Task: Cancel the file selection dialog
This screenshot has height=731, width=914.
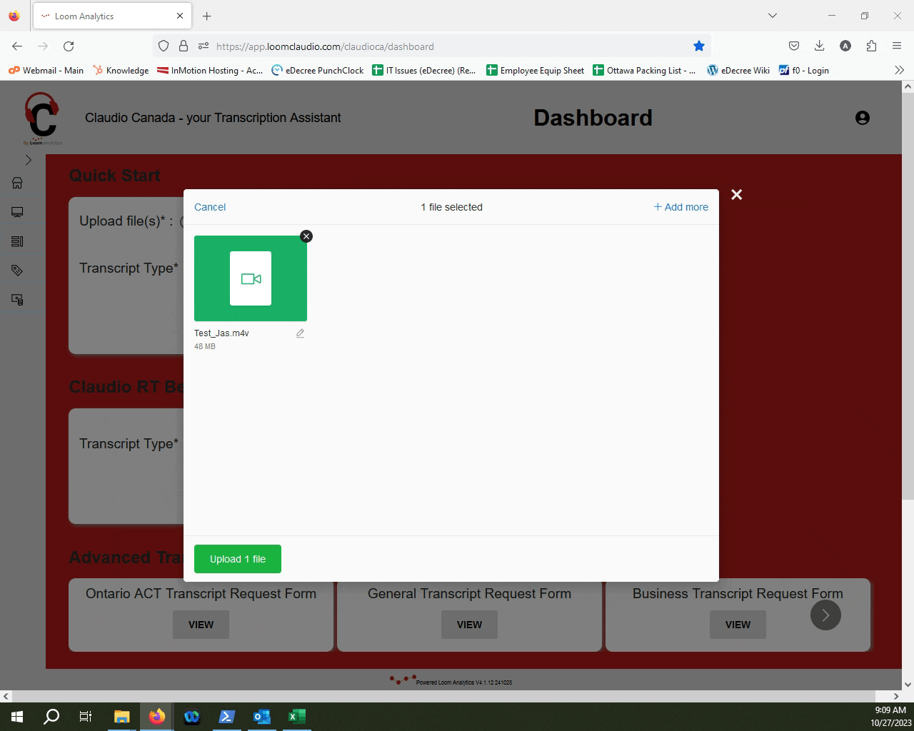Action: (210, 207)
